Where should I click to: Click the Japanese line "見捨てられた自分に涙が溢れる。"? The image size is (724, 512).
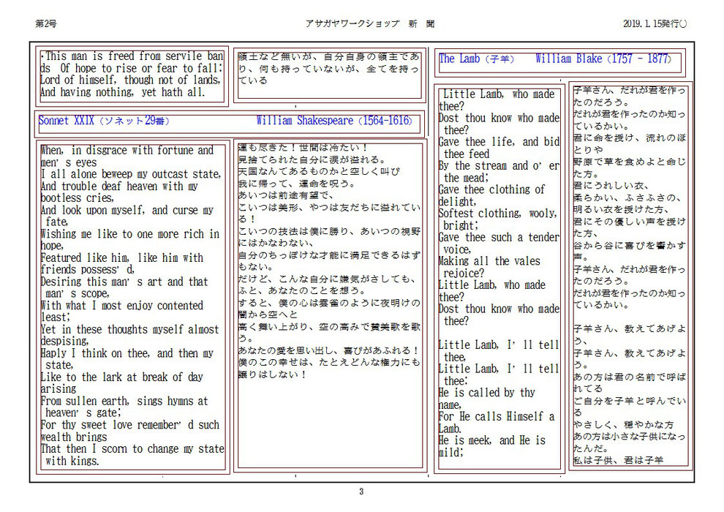click(312, 159)
